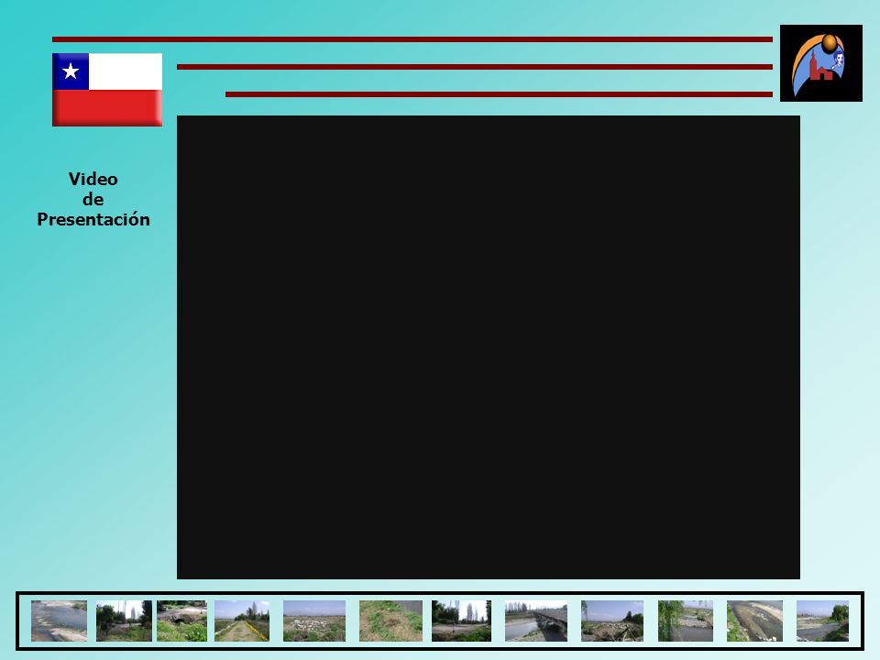
Task: Open the last thumbnail, river with a green tree
Action: (x=823, y=621)
